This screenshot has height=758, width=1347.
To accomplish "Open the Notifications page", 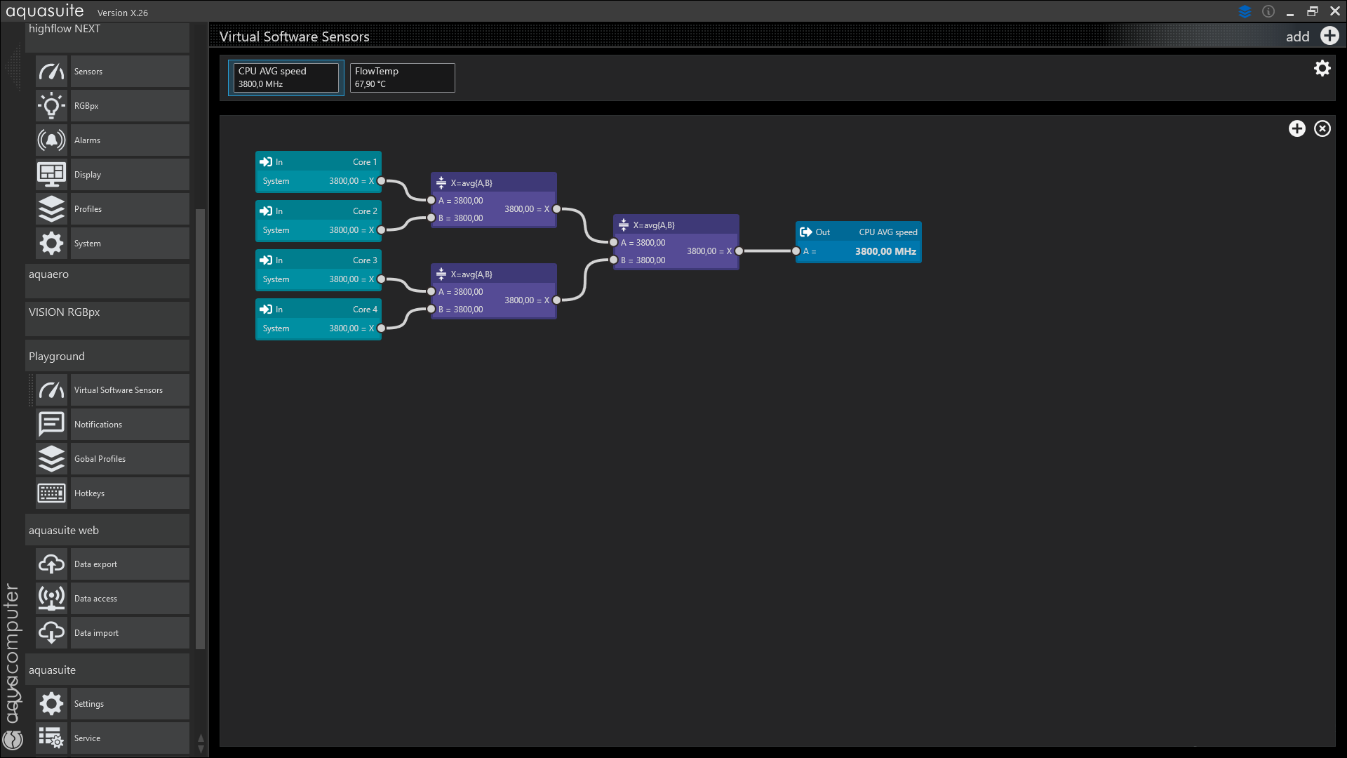I will 130,425.
